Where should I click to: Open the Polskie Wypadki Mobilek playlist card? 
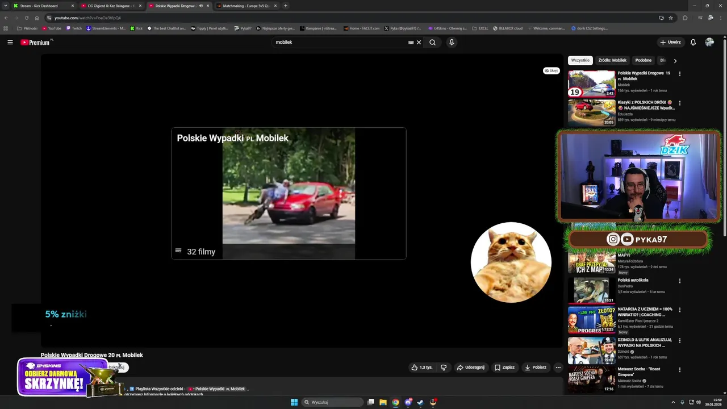[x=289, y=194]
